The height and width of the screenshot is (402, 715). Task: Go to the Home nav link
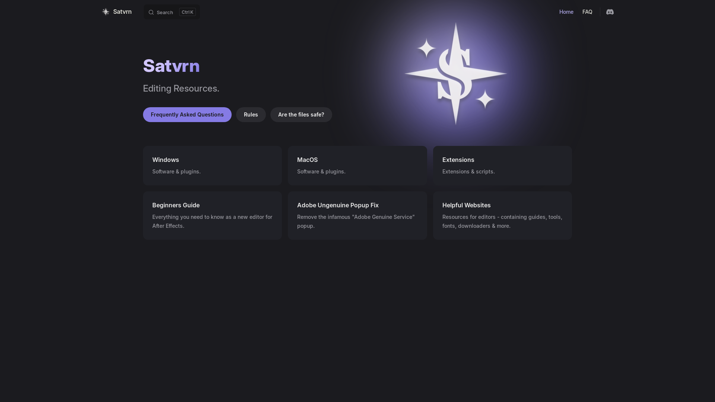(566, 12)
